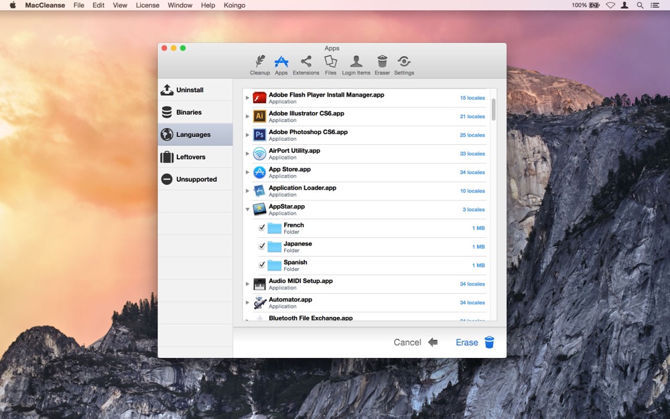The width and height of the screenshot is (670, 419).
Task: Uncheck the French language checkbox
Action: pyautogui.click(x=261, y=228)
